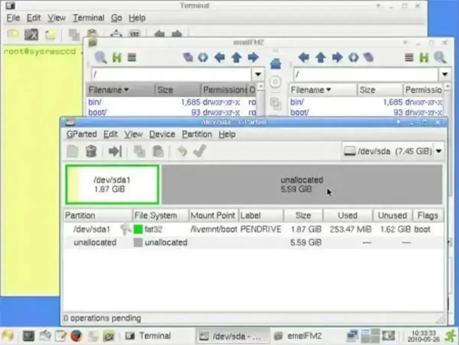Open the Partition menu in GParted
459x345 pixels.
tap(197, 134)
